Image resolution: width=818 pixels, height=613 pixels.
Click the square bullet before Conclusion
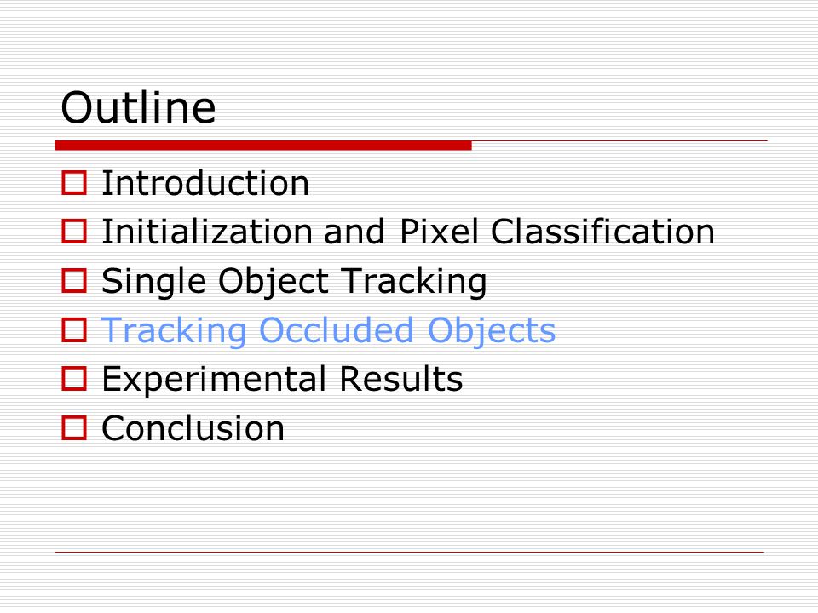point(74,427)
